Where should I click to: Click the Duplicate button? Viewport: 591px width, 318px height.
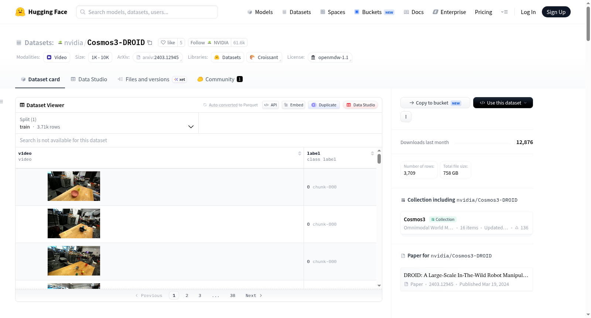(324, 105)
